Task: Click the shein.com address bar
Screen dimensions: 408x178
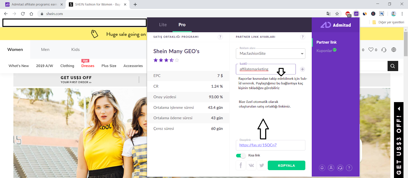Action: (x=178, y=14)
